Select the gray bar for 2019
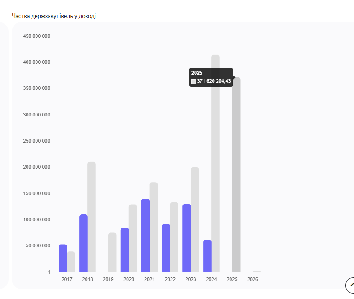Image resolution: width=354 pixels, height=299 pixels. click(112, 253)
